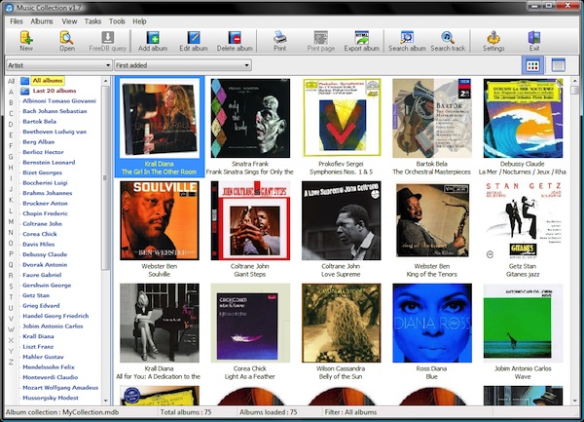Click the Music Collection app icon in title bar
The image size is (584, 422).
click(10, 8)
